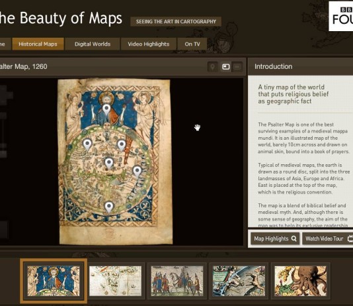Open the upper-left pin inside the map circle

point(87,144)
